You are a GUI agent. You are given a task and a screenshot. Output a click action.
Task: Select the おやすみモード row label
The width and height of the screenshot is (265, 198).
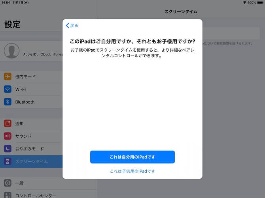pyautogui.click(x=30, y=149)
